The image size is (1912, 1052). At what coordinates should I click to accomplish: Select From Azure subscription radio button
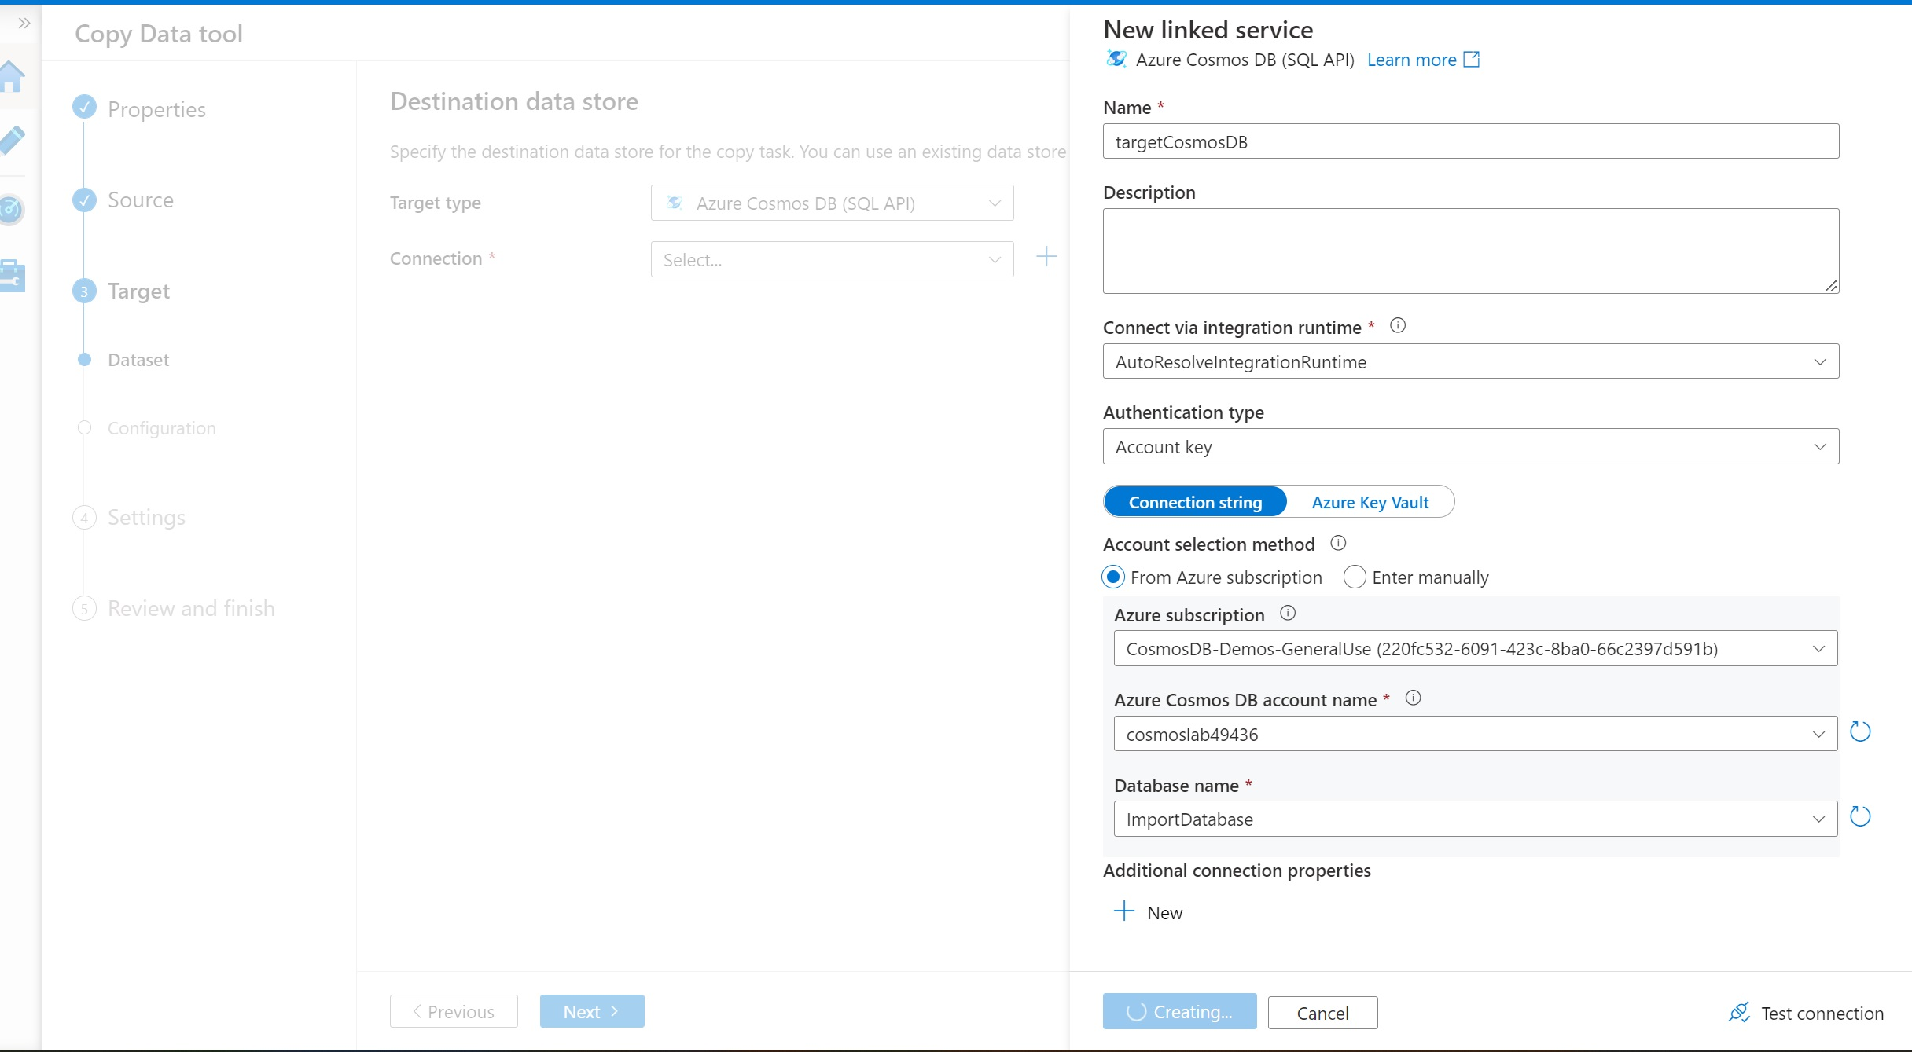pyautogui.click(x=1113, y=577)
